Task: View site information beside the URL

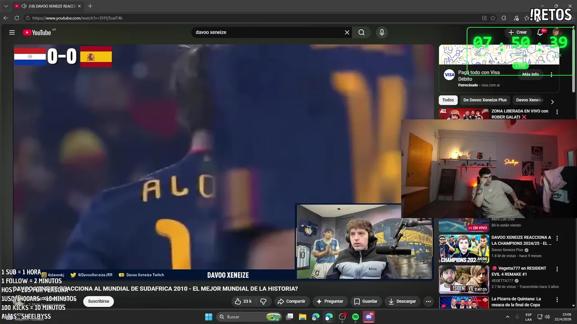Action: tap(27, 18)
